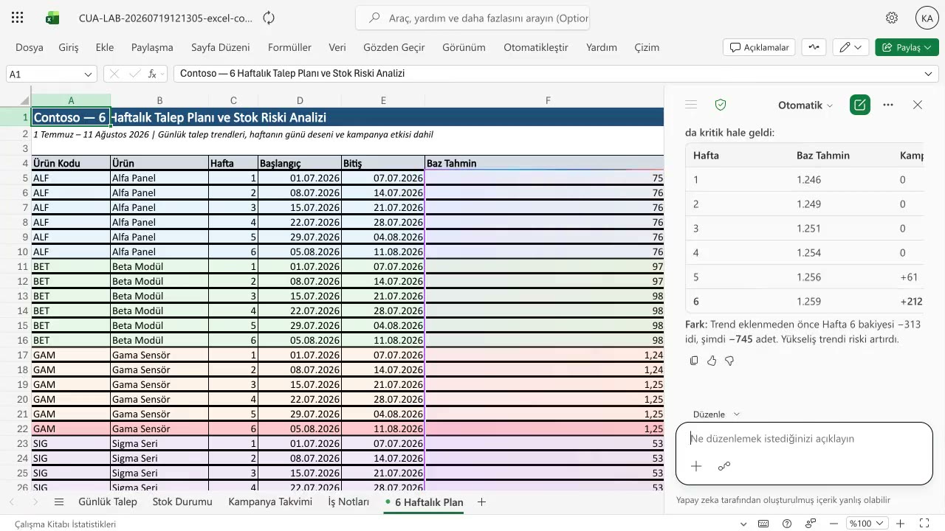This screenshot has height=531, width=945.
Task: Click the insert function fx icon
Action: pos(152,74)
